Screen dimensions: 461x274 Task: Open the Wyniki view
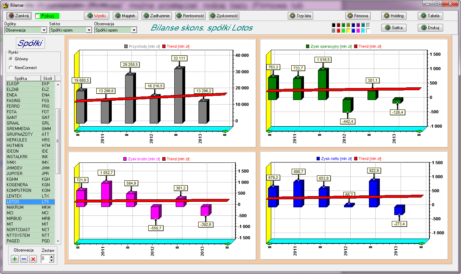point(97,16)
